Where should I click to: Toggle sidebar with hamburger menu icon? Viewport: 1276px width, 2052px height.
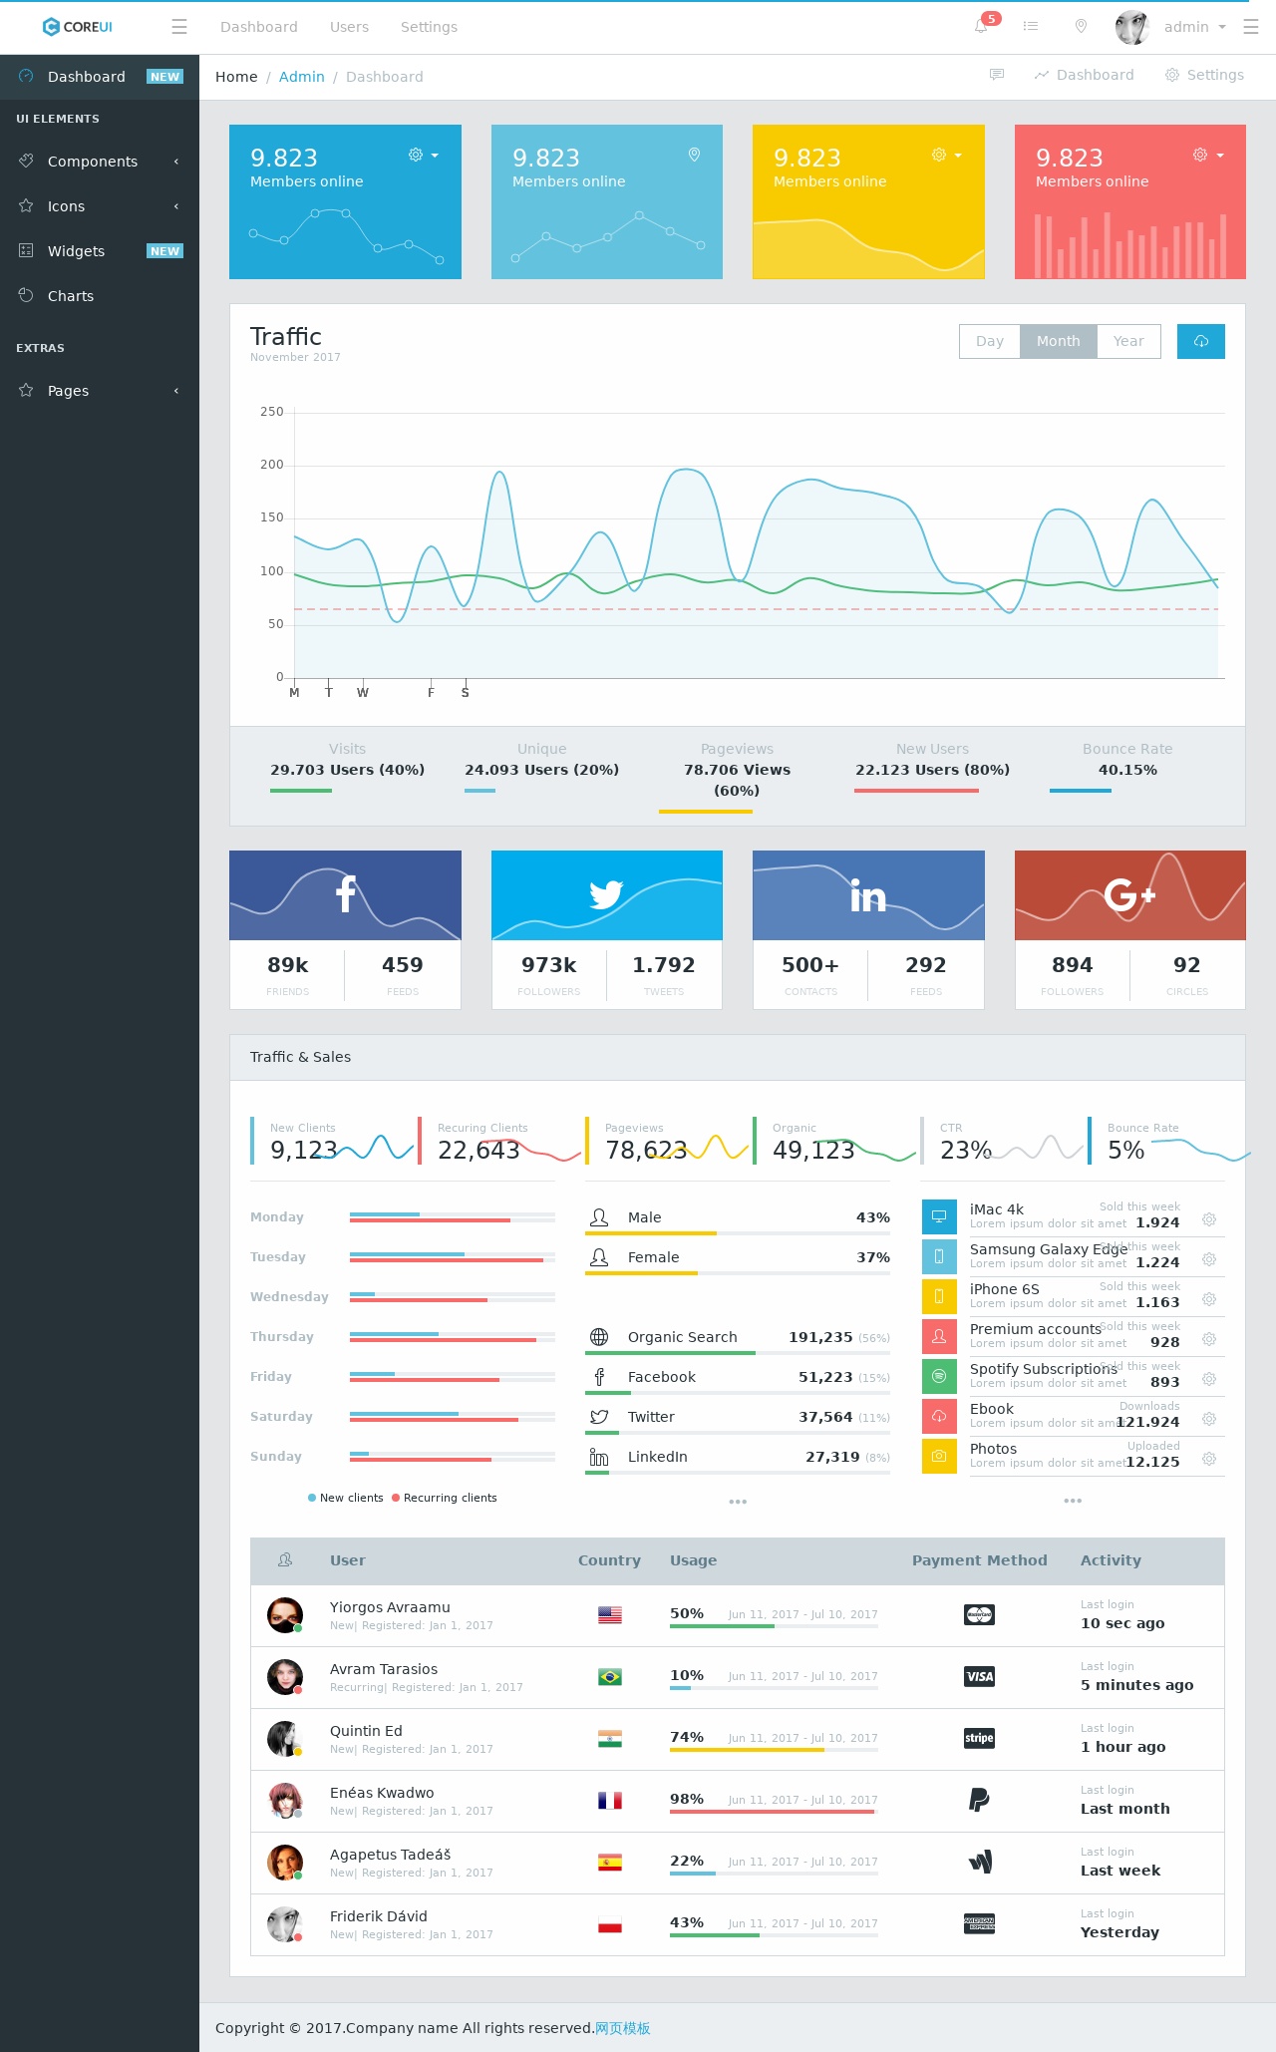click(179, 27)
